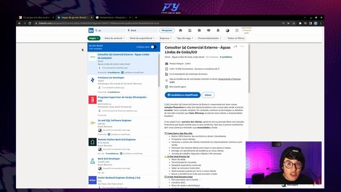Image resolution: width=341 pixels, height=192 pixels.
Task: Open the Empresa filter dropdown
Action: 166,38
